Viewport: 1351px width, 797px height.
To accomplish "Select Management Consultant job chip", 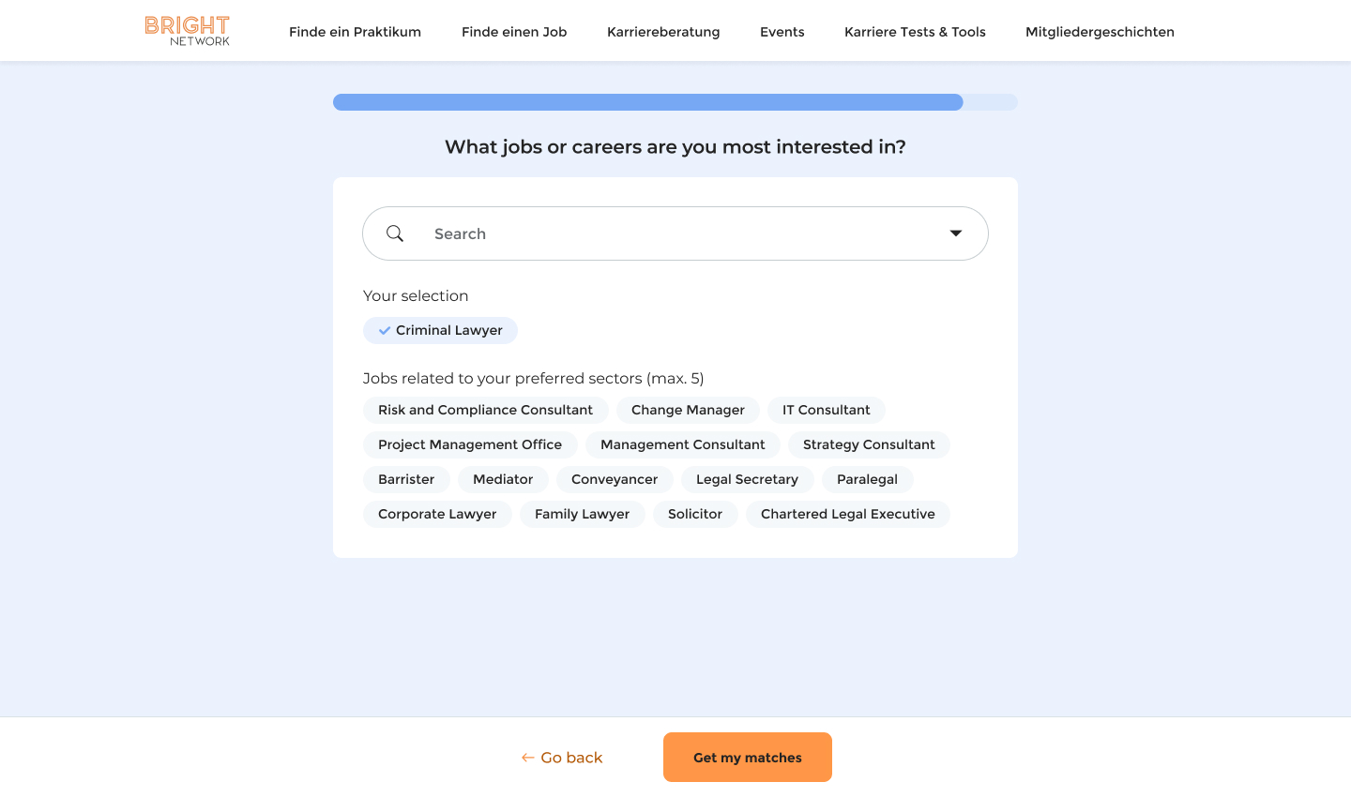I will pos(682,444).
